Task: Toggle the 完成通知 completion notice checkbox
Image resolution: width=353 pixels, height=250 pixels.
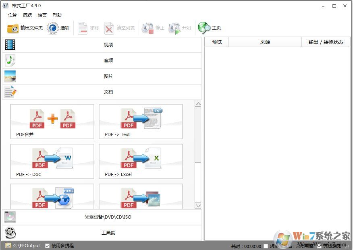Action: click(x=319, y=246)
